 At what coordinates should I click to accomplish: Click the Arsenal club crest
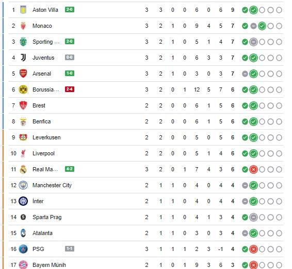click(23, 74)
